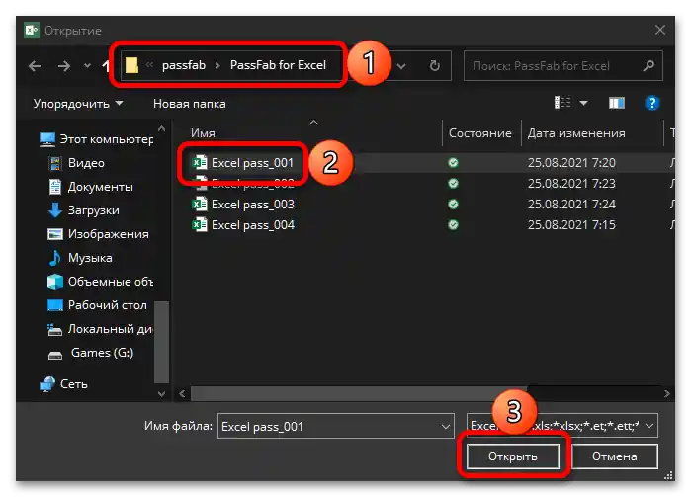691x497 pixels.
Task: Open the Упорядочить menu
Action: tap(78, 104)
